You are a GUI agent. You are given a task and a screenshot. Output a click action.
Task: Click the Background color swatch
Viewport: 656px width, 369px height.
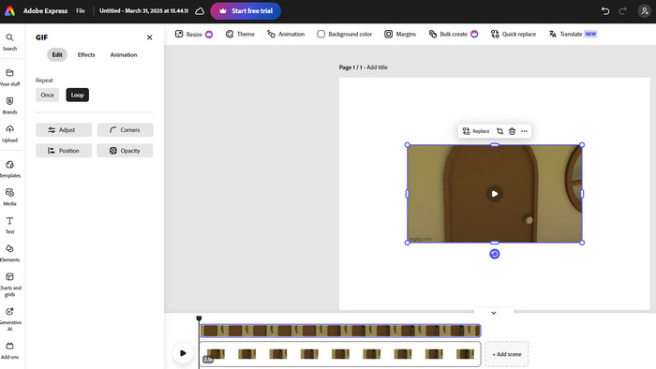[321, 35]
